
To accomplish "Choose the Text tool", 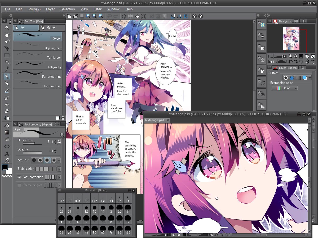I will (7, 153).
